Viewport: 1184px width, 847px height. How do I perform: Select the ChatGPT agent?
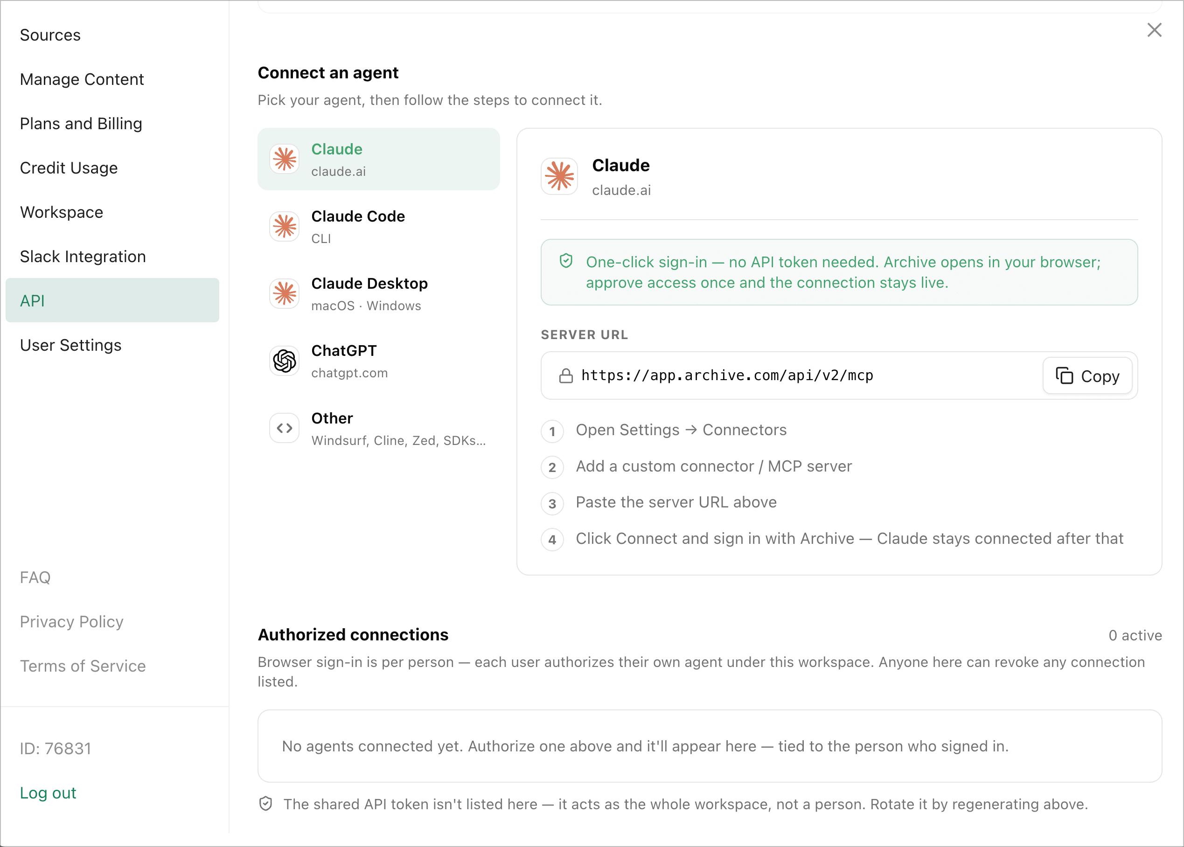coord(379,361)
